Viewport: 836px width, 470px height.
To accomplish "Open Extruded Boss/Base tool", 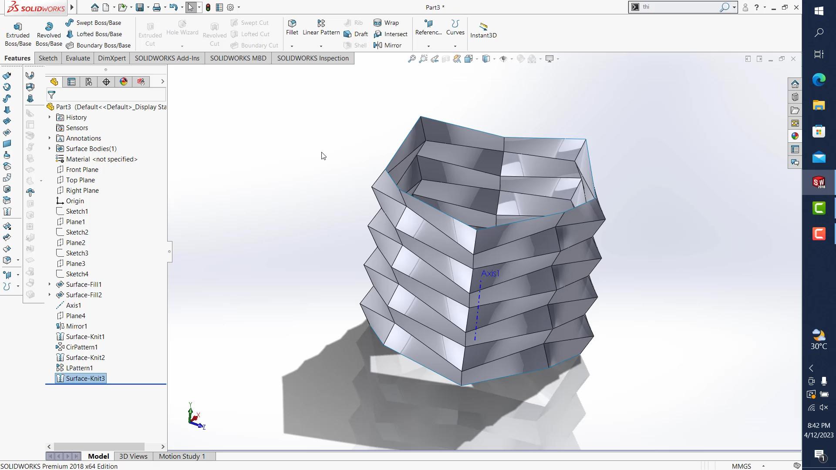I will coord(17,27).
